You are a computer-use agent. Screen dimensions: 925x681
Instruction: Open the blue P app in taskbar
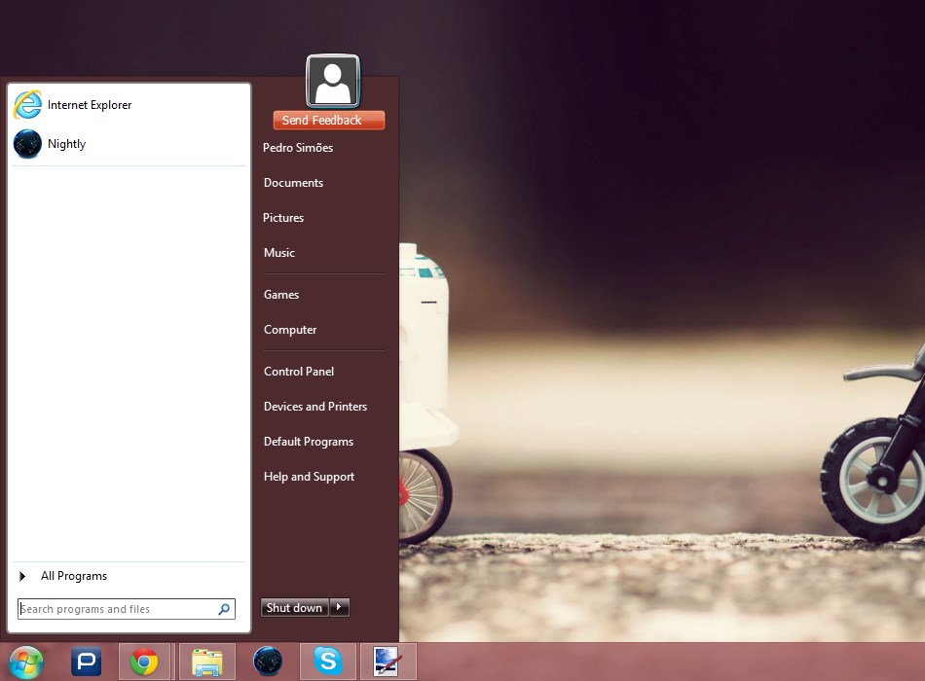tap(87, 663)
